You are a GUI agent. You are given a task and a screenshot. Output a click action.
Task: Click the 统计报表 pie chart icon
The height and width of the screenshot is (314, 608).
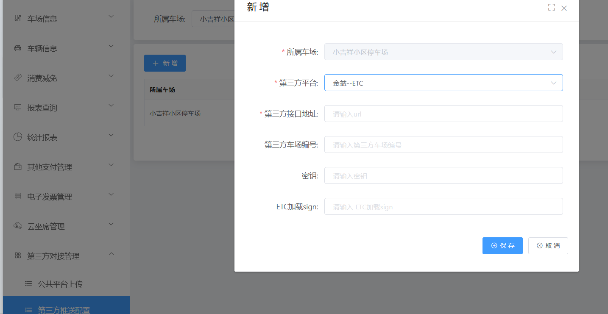[18, 137]
